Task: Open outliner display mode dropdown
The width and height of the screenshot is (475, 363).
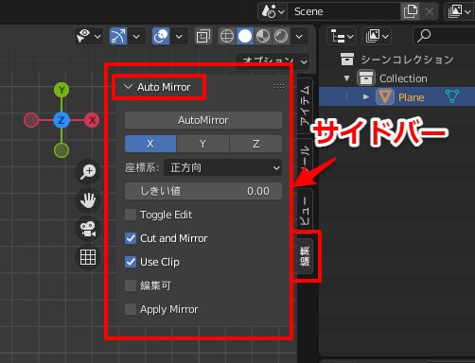Action: tap(377, 37)
